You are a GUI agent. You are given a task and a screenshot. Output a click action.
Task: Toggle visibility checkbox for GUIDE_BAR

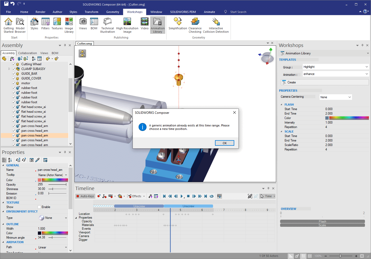[14, 74]
